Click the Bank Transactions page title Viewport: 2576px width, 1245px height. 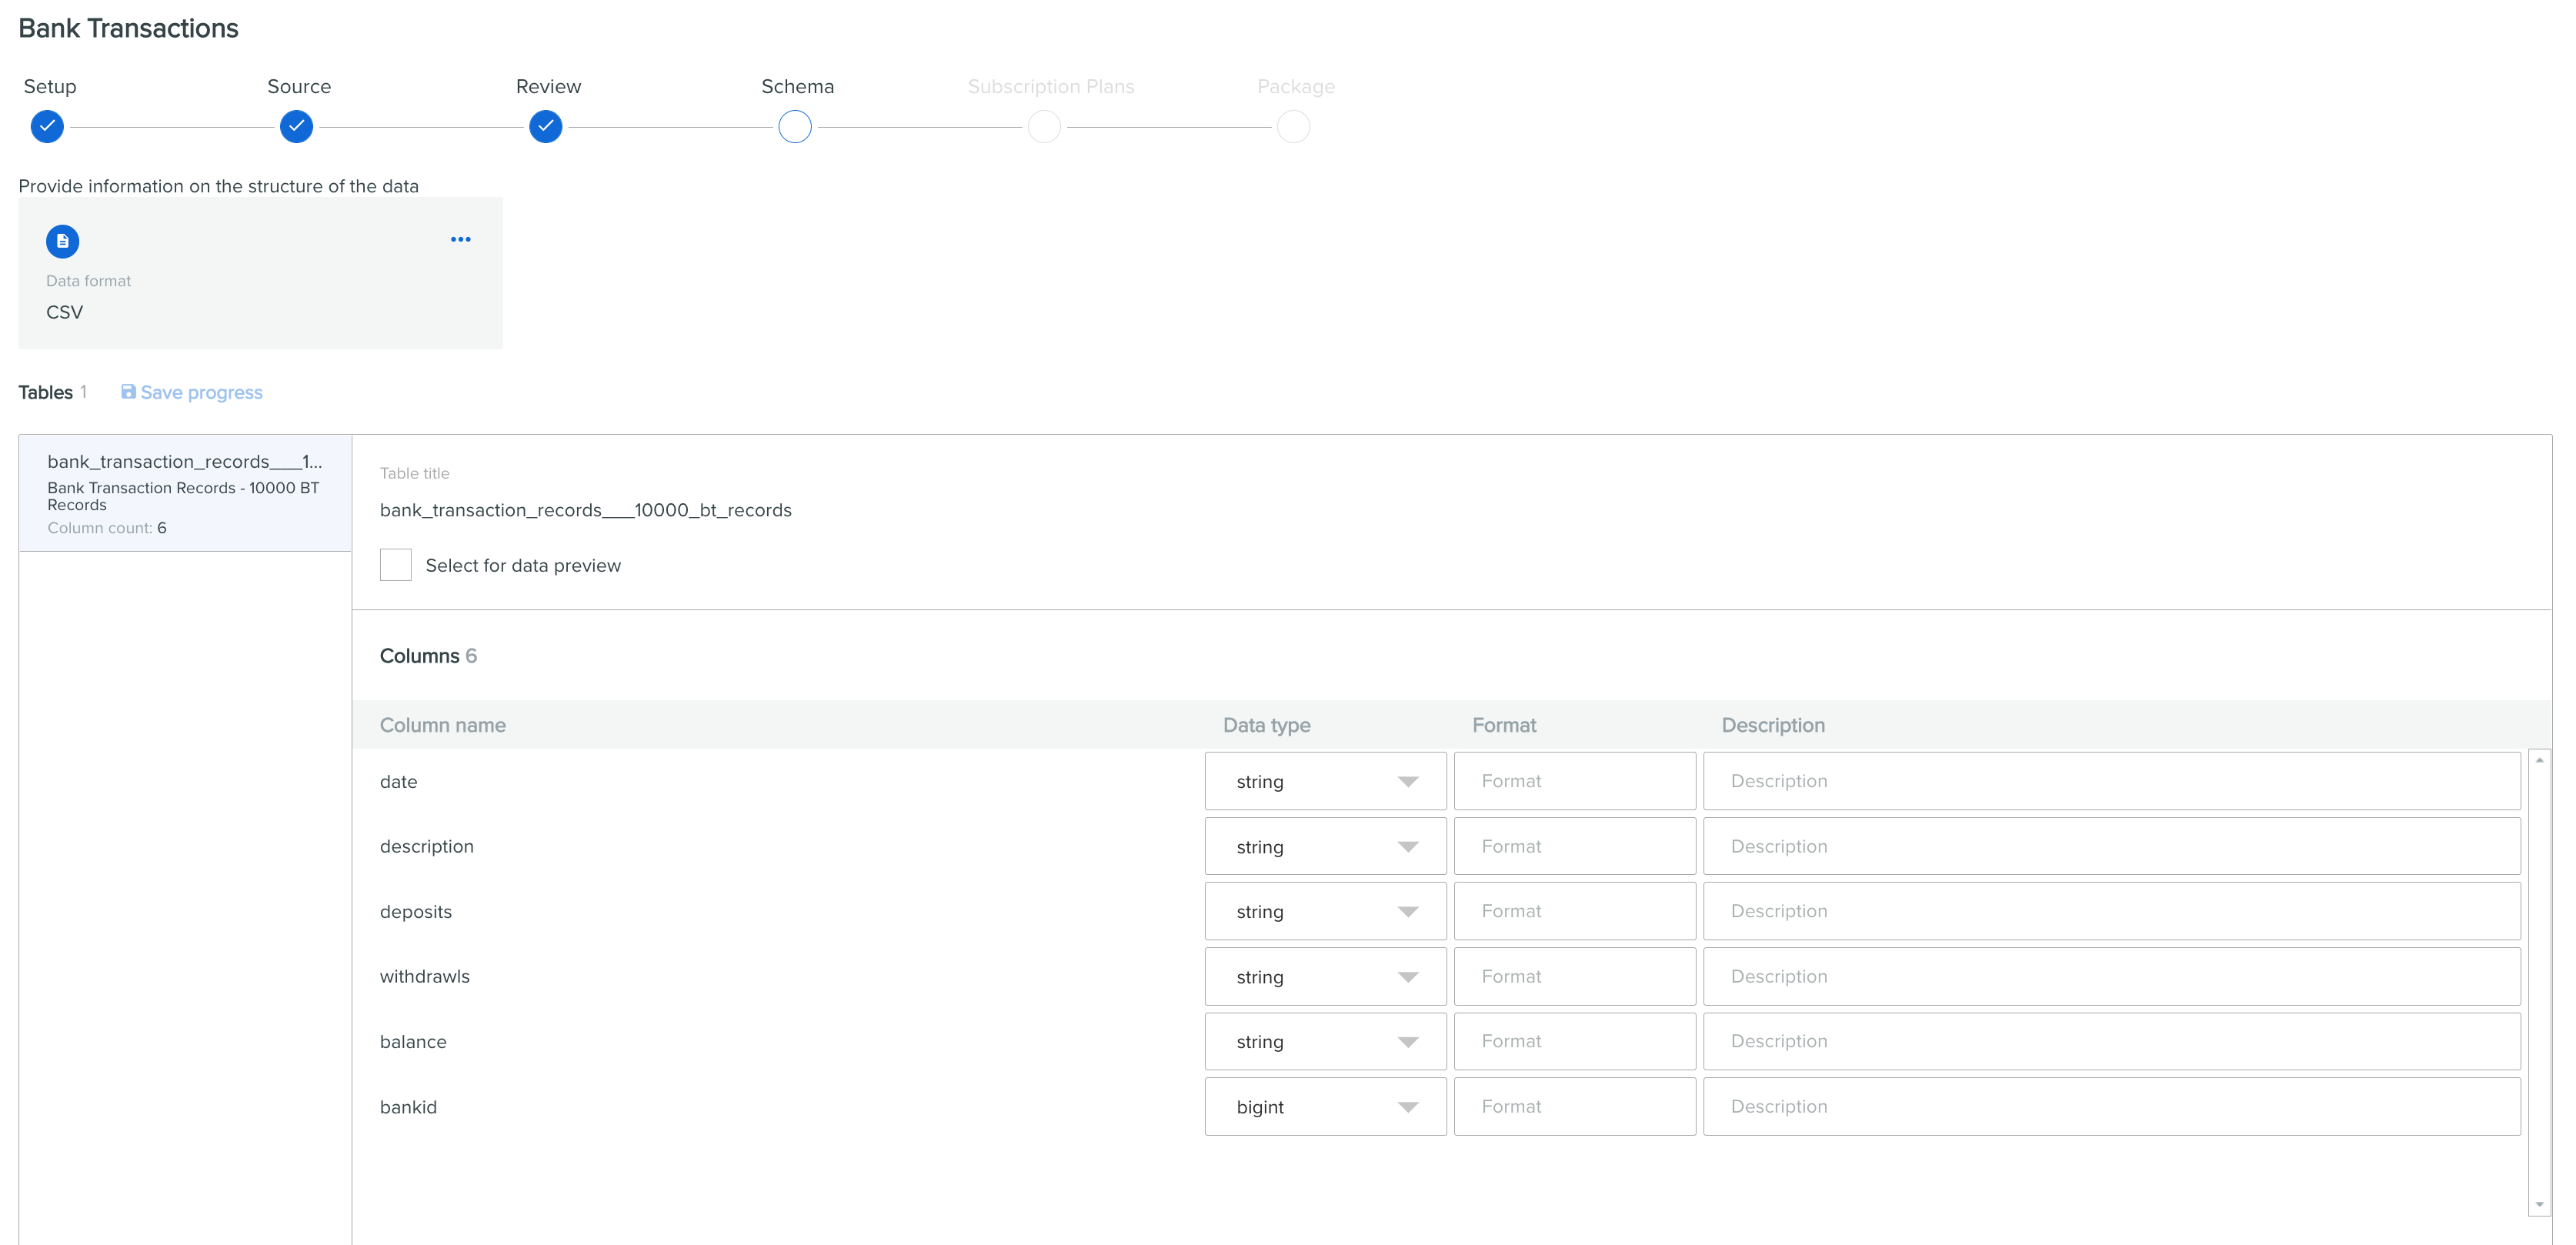(x=128, y=28)
